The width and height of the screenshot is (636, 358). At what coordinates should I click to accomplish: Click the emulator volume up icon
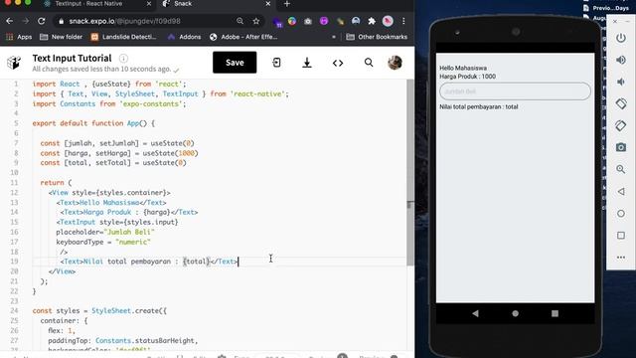pyautogui.click(x=620, y=60)
